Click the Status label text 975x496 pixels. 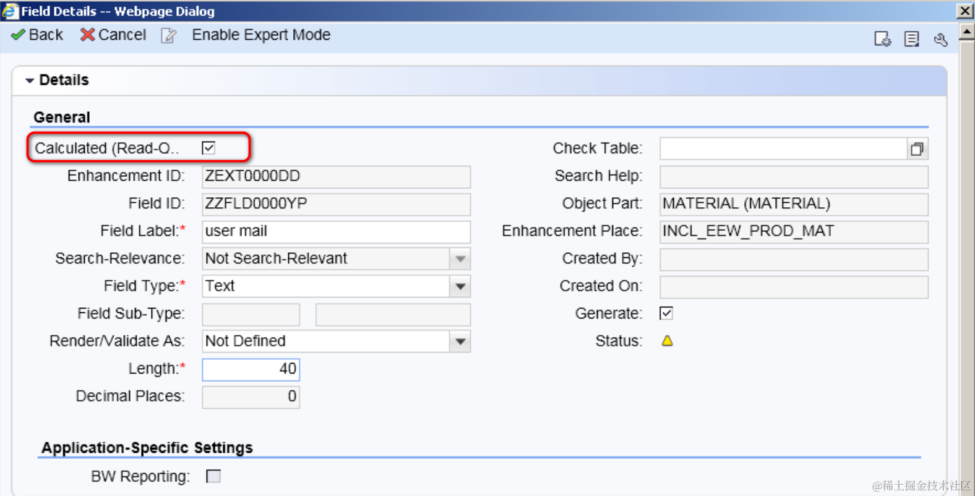pos(618,341)
